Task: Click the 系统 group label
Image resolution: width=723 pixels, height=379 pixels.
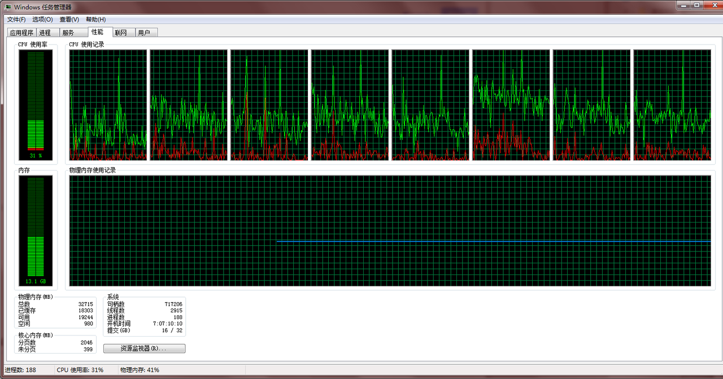Action: point(113,297)
